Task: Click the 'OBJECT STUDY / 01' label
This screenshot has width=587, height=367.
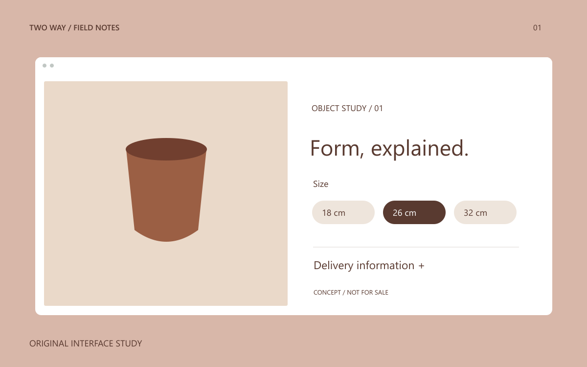Action: 347,108
